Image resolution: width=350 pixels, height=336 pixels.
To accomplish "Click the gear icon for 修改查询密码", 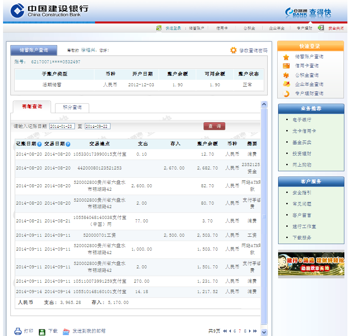I will coord(233,50).
